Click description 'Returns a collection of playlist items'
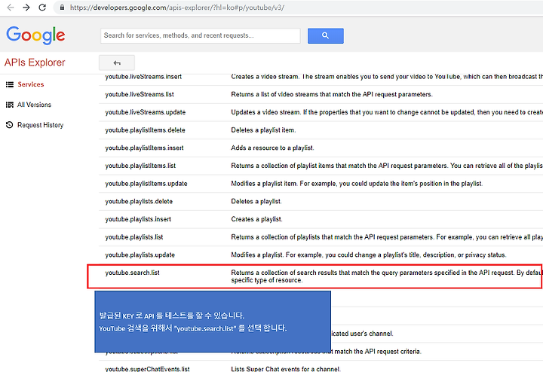 point(387,166)
